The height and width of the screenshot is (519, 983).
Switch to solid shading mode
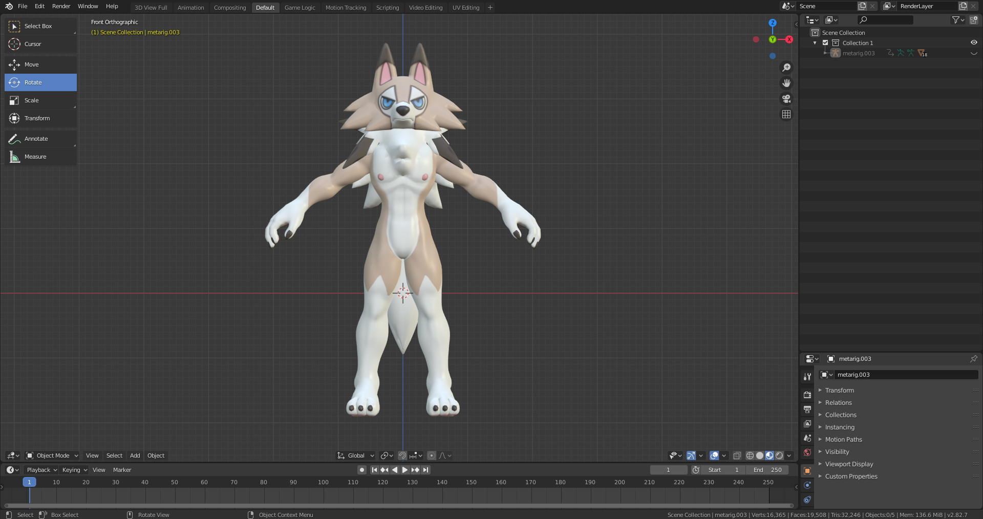click(760, 456)
